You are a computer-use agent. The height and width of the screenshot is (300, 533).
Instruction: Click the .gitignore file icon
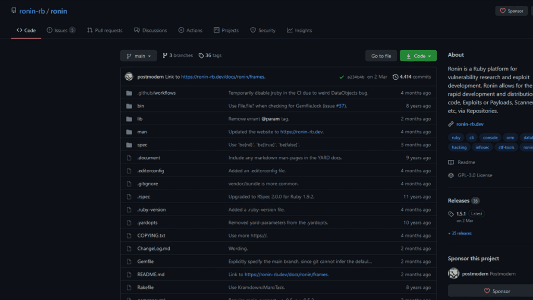129,184
